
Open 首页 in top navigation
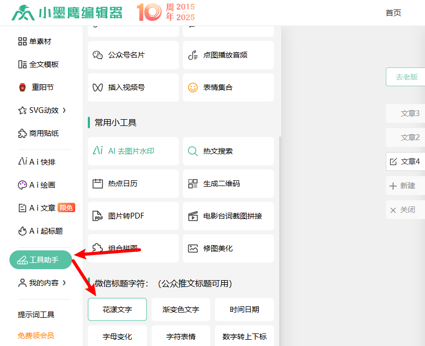pos(393,13)
